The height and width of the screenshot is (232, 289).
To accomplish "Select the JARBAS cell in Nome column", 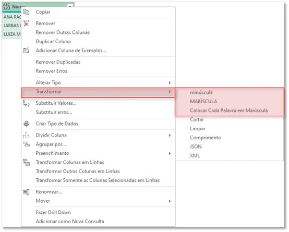I will click(x=12, y=26).
